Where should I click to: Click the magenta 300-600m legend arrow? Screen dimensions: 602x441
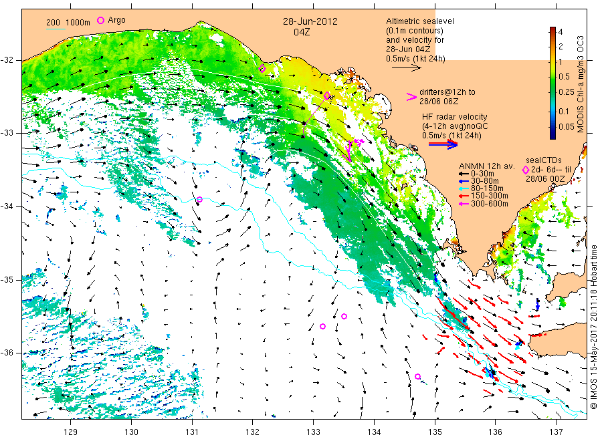[464, 204]
